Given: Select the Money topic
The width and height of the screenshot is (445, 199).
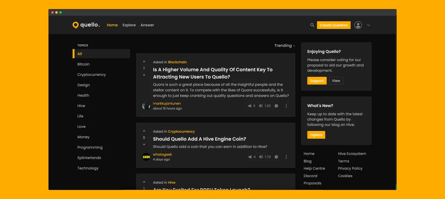Looking at the screenshot, I should point(83,137).
